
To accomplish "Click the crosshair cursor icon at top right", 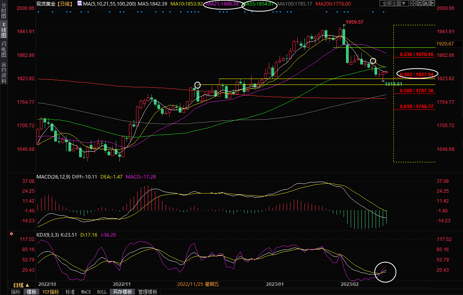I will (x=414, y=3).
